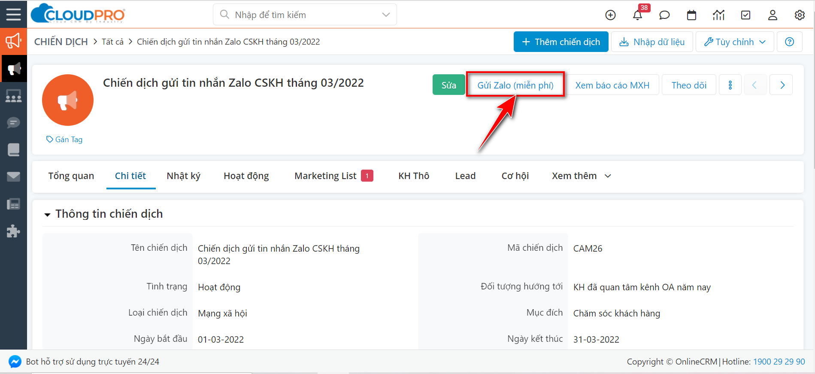Expand the Xem thêm tabs menu
815x374 pixels.
[581, 176]
